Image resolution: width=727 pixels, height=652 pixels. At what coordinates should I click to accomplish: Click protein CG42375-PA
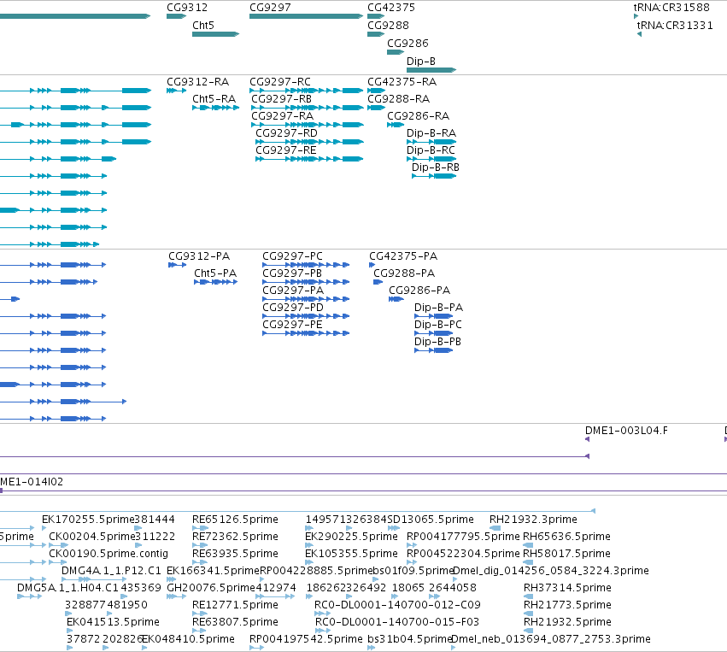pyautogui.click(x=403, y=256)
